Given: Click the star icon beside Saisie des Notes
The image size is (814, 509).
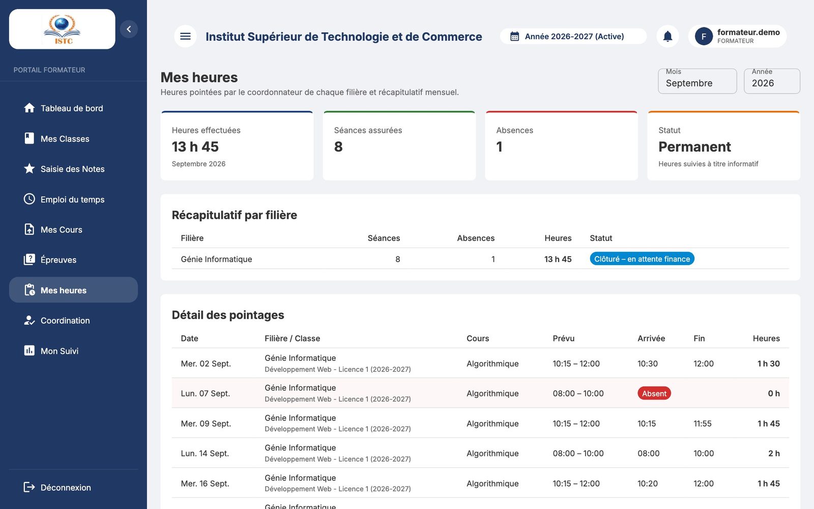Looking at the screenshot, I should [x=30, y=168].
